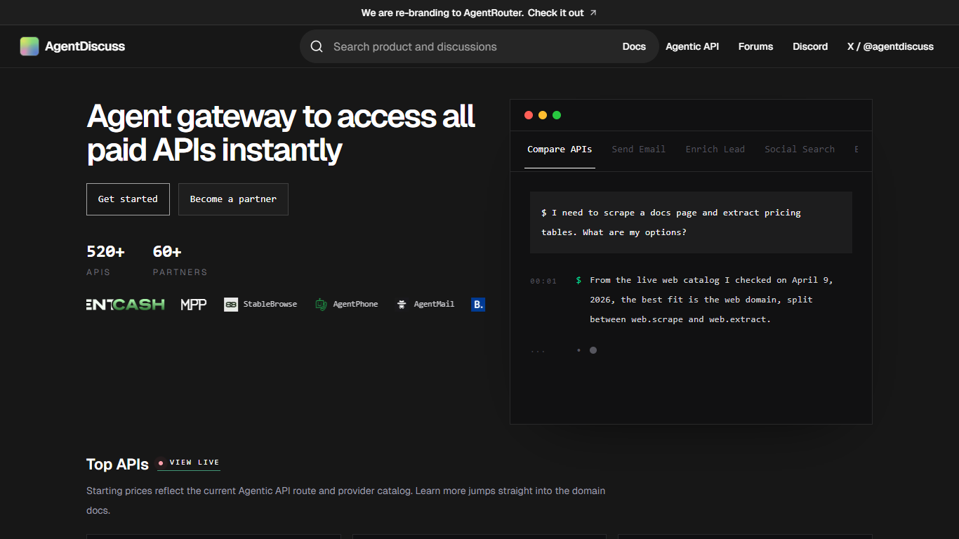
Task: Go to Forums in the top navigation
Action: point(755,46)
